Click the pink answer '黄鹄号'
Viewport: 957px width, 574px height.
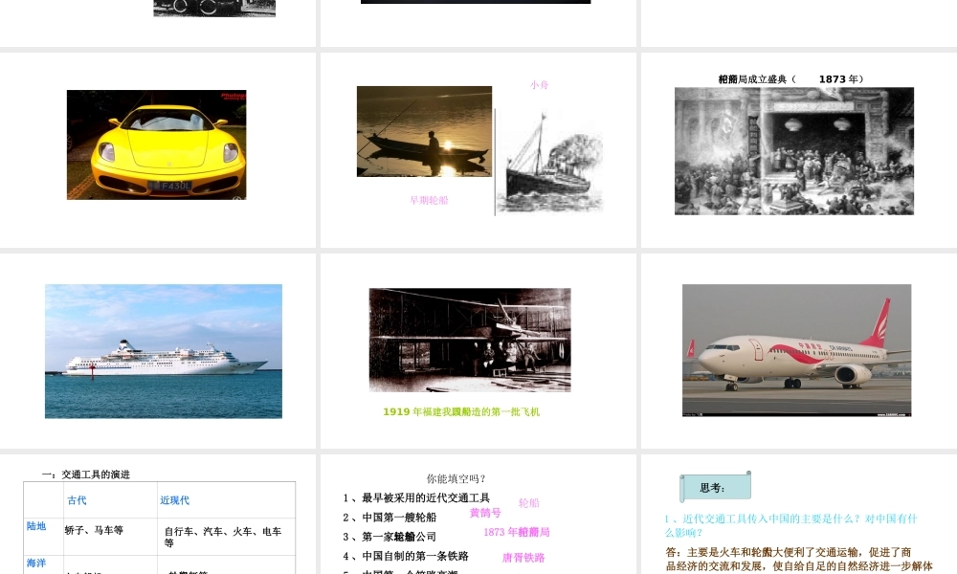485,513
